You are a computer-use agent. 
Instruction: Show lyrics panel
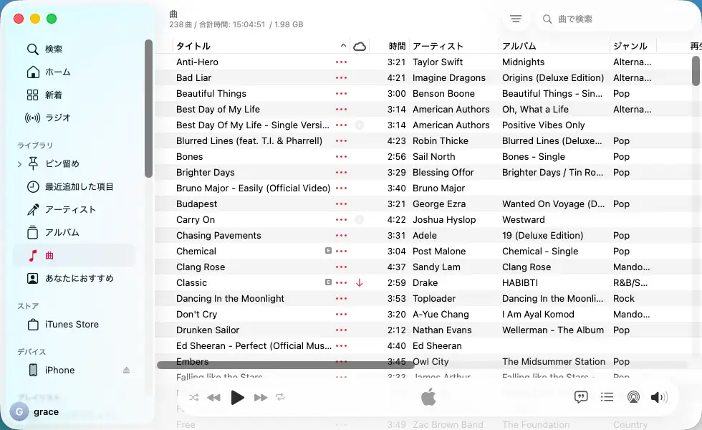point(581,397)
